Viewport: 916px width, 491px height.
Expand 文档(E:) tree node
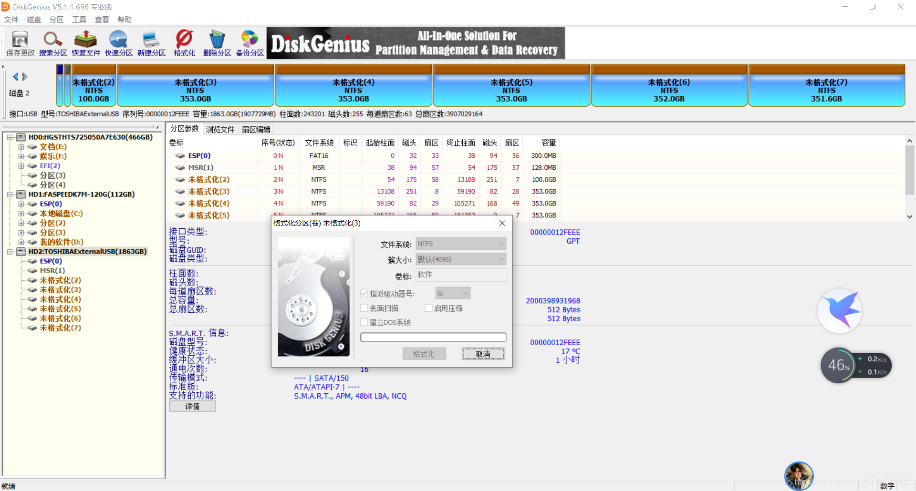coord(21,147)
